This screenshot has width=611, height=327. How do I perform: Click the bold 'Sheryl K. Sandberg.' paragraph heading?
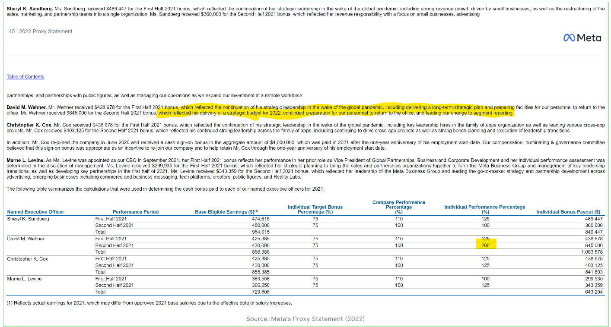30,9
